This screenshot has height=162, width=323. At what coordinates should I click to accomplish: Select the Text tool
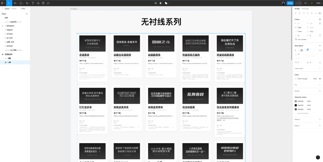tap(33, 3)
